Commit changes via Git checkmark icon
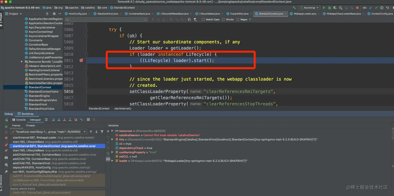The image size is (394, 196). tap(377, 8)
